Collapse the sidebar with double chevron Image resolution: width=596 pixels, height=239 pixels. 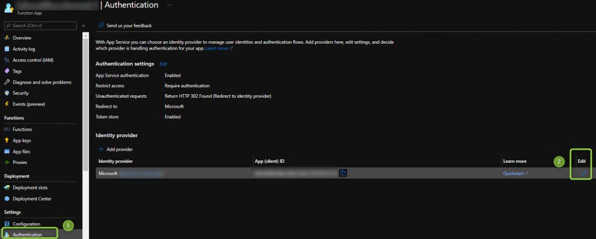pos(83,26)
